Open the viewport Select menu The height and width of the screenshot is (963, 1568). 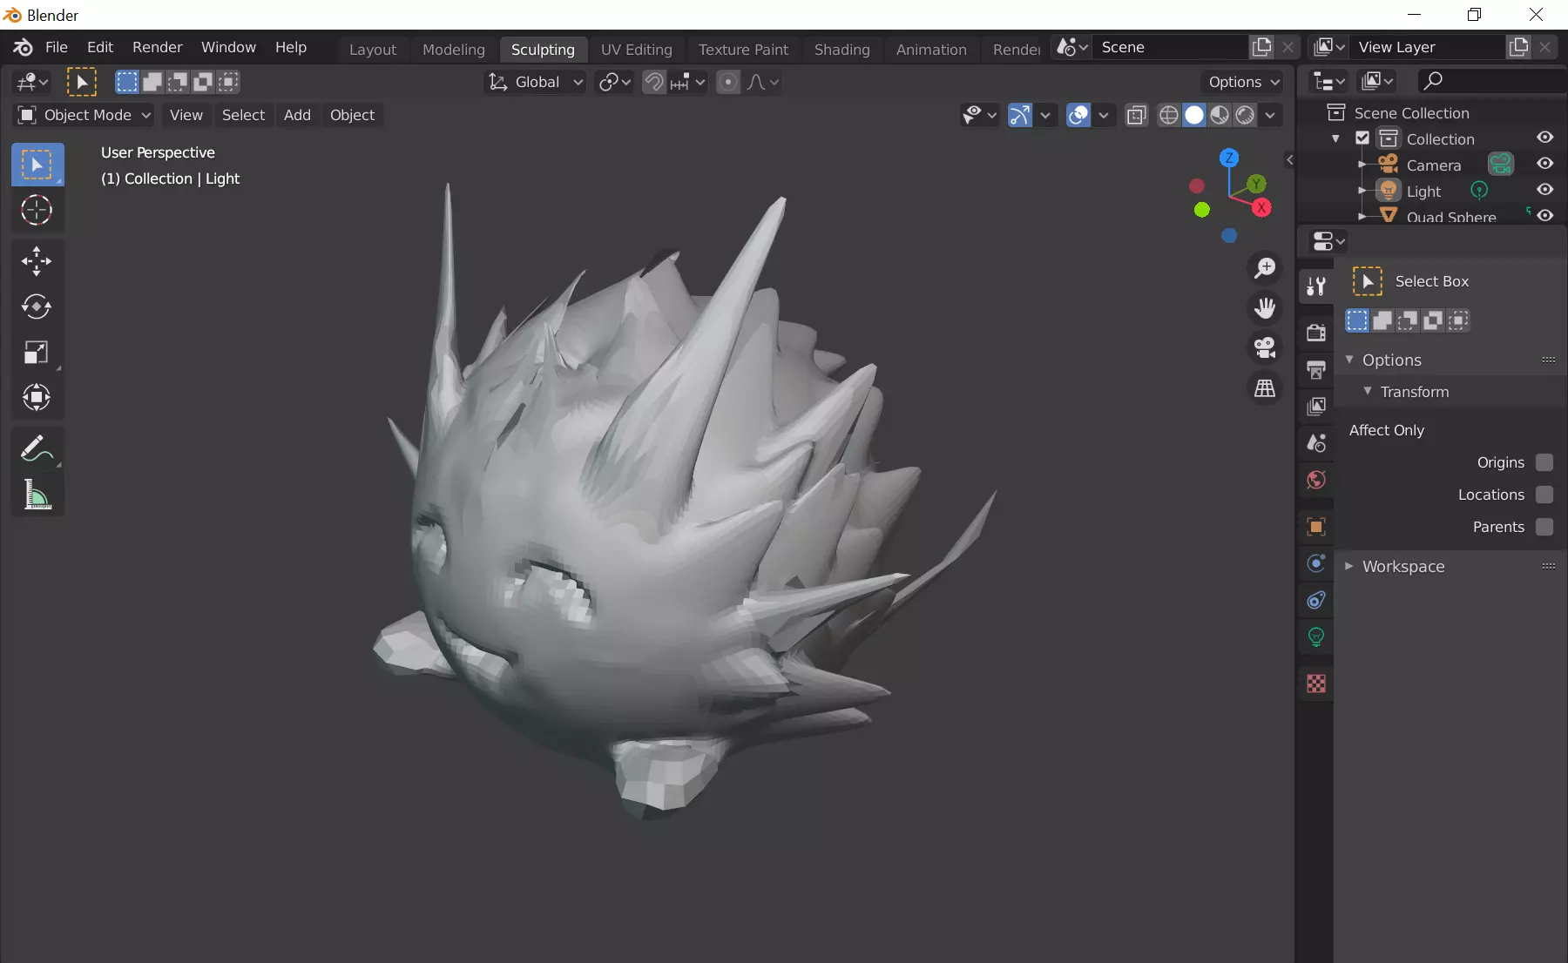pos(243,115)
